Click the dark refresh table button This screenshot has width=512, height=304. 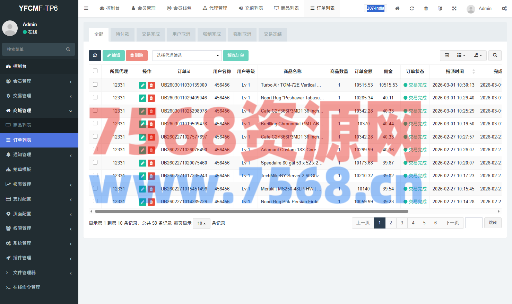(x=95, y=55)
